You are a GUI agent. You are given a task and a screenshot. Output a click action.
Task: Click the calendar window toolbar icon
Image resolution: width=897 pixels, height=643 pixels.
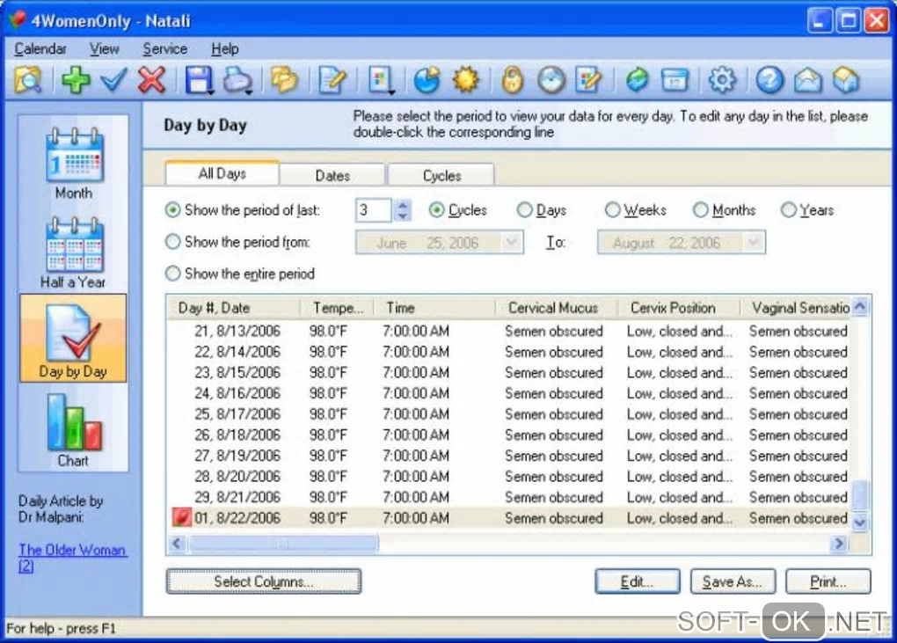coord(675,79)
